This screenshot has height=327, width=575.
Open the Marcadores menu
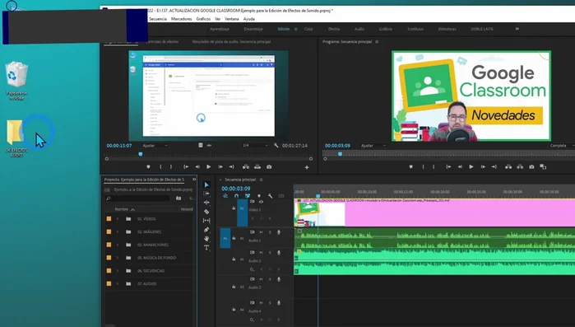pos(182,19)
